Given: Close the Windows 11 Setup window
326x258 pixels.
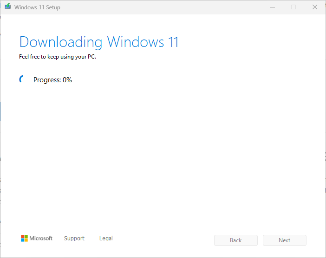Looking at the screenshot, I should pyautogui.click(x=315, y=7).
